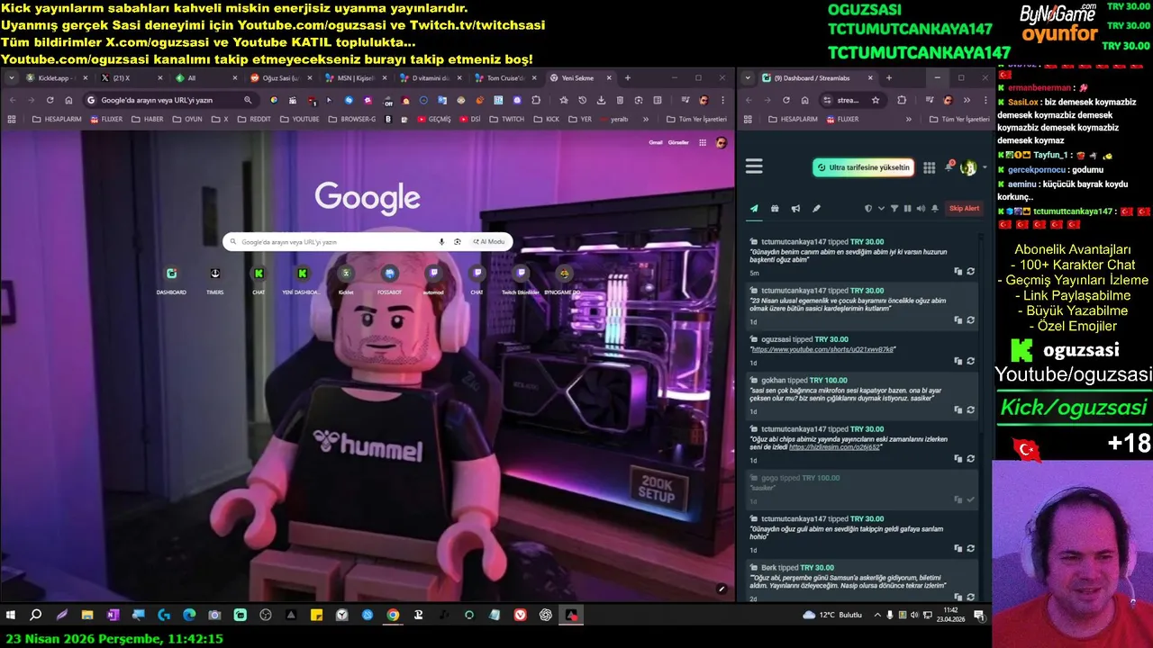Click Ultra tarifesine yükseltin upgrade button

[864, 167]
